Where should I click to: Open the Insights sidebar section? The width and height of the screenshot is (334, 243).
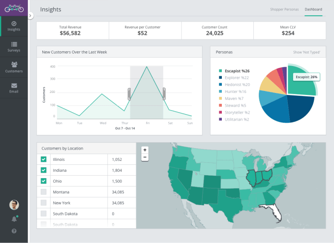(14, 26)
